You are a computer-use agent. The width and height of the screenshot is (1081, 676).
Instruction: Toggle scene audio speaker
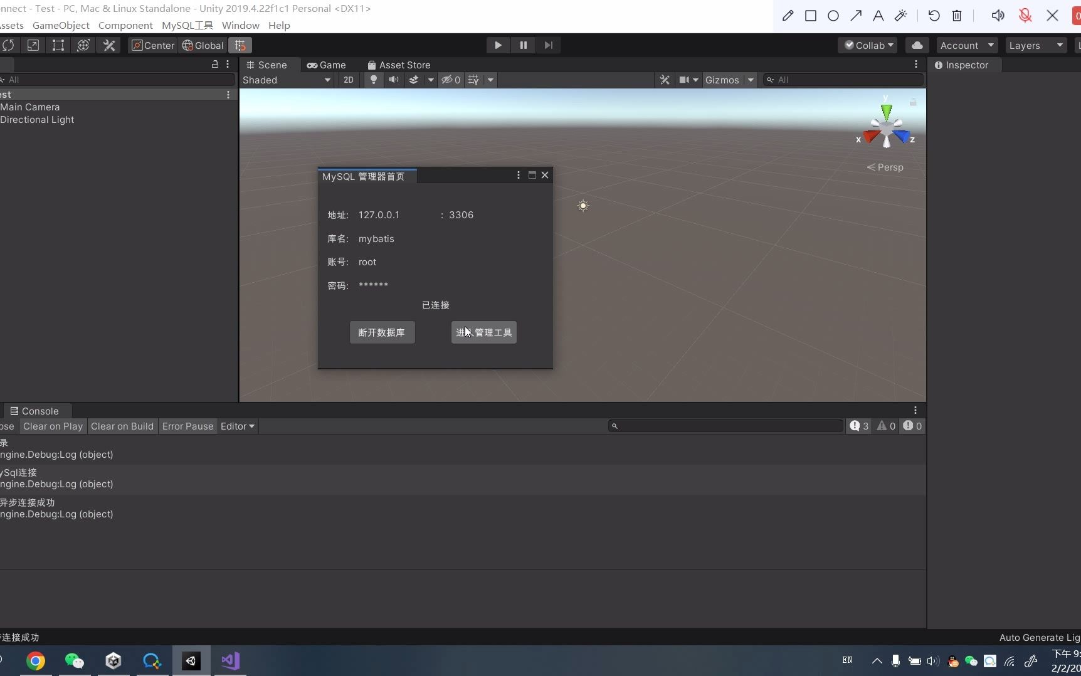coord(394,80)
